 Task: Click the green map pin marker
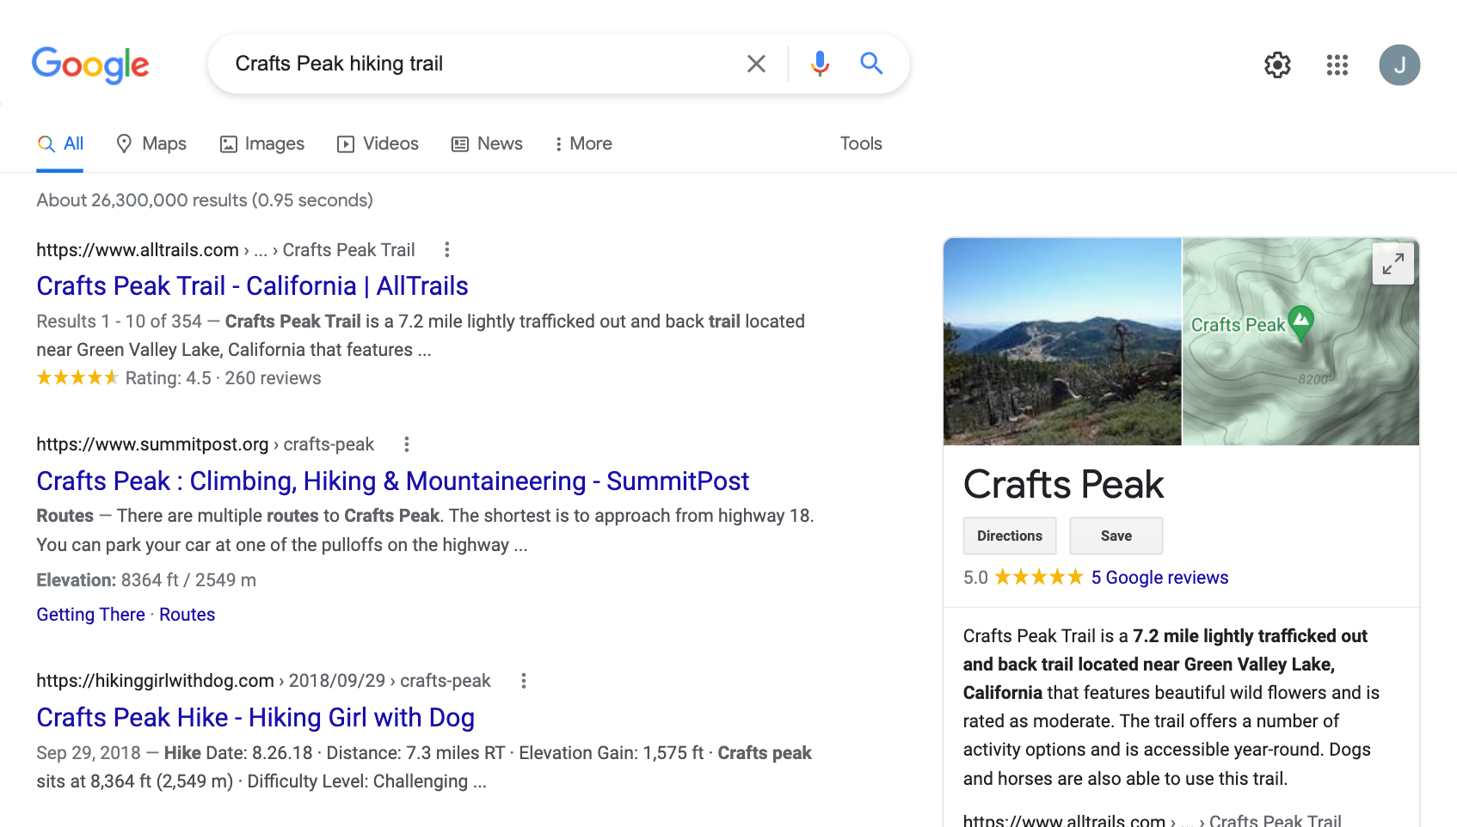tap(1301, 323)
